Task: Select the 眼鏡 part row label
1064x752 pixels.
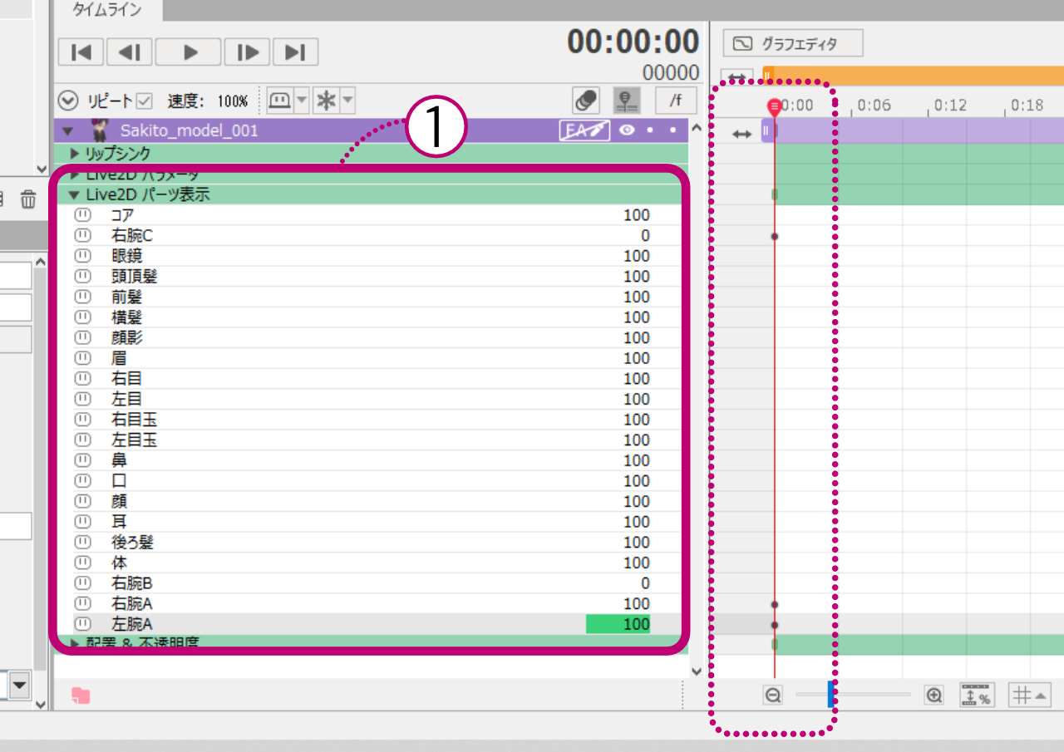Action: coord(126,256)
